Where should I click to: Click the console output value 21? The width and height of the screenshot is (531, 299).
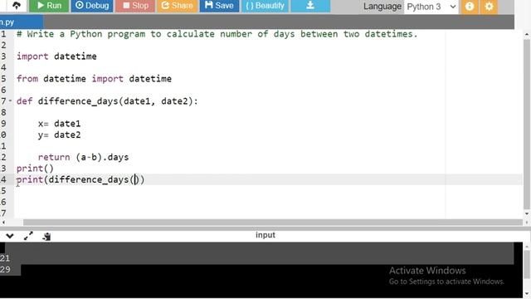[5, 258]
